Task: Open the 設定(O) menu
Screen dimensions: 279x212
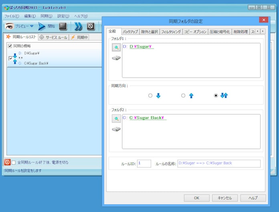Action: click(63, 16)
